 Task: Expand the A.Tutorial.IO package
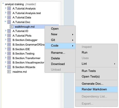click(x=6, y=30)
